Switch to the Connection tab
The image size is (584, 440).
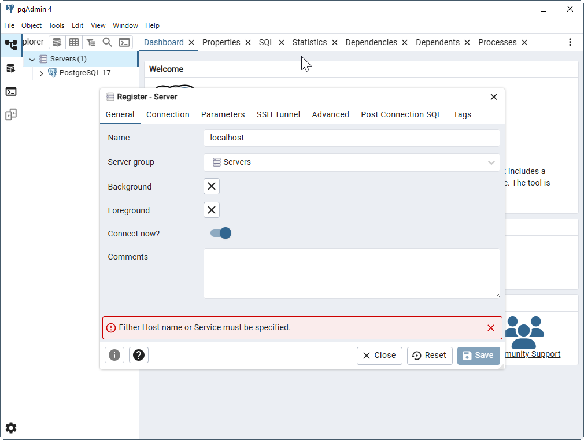(x=168, y=114)
